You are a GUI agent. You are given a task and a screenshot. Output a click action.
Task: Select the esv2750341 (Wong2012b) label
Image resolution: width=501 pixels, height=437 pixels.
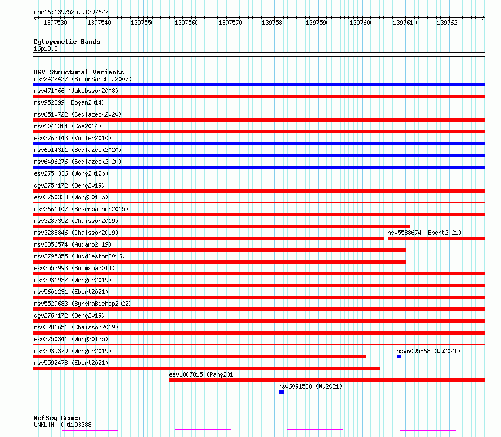[71, 339]
